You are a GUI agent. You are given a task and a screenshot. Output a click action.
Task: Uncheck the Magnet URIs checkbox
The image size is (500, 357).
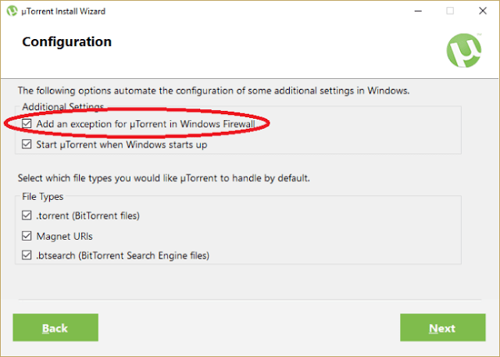click(x=27, y=236)
